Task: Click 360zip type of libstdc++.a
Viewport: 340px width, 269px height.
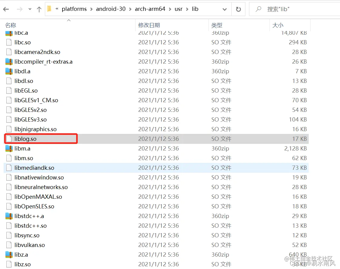Action: click(220, 216)
